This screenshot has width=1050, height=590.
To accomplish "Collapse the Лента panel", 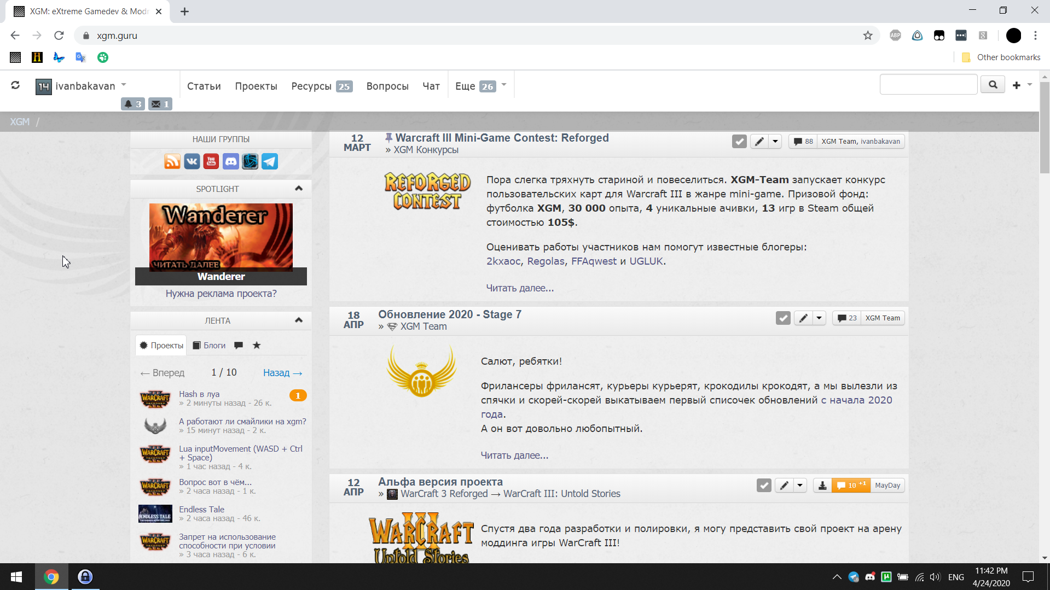I will coord(299,320).
